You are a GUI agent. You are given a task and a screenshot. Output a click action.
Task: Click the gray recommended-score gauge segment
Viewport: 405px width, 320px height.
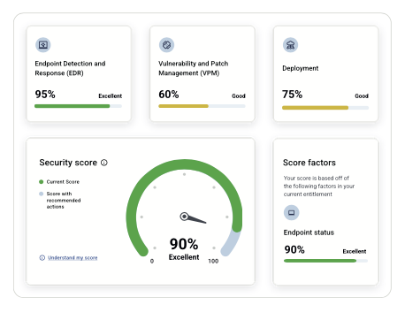click(231, 243)
